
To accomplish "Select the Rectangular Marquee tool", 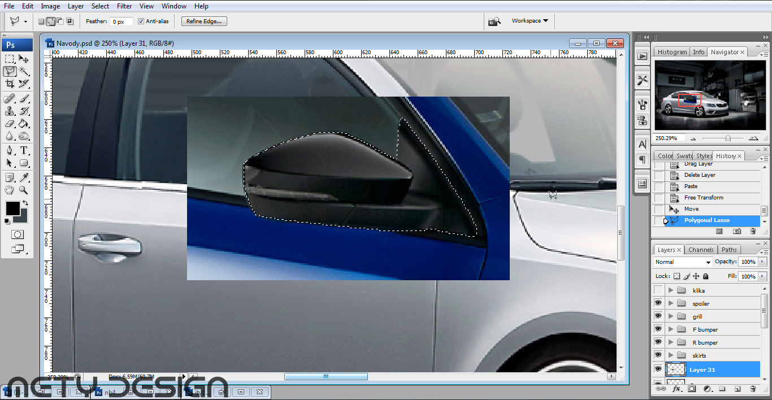I will [x=10, y=59].
